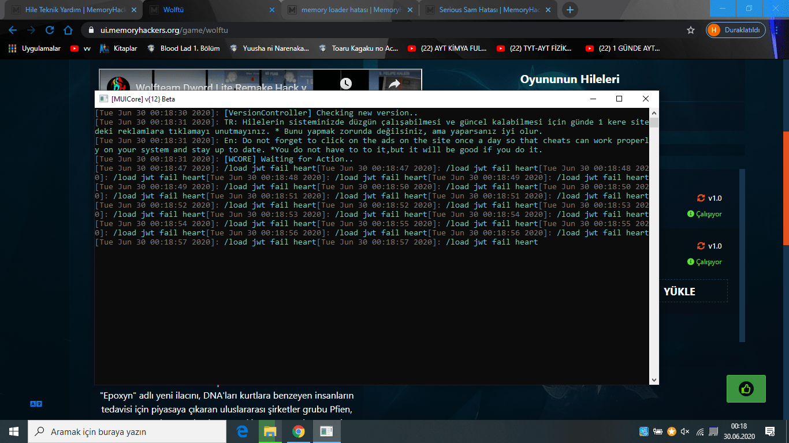Maximize the MUICore Beta console window
789x443 pixels.
pos(619,99)
